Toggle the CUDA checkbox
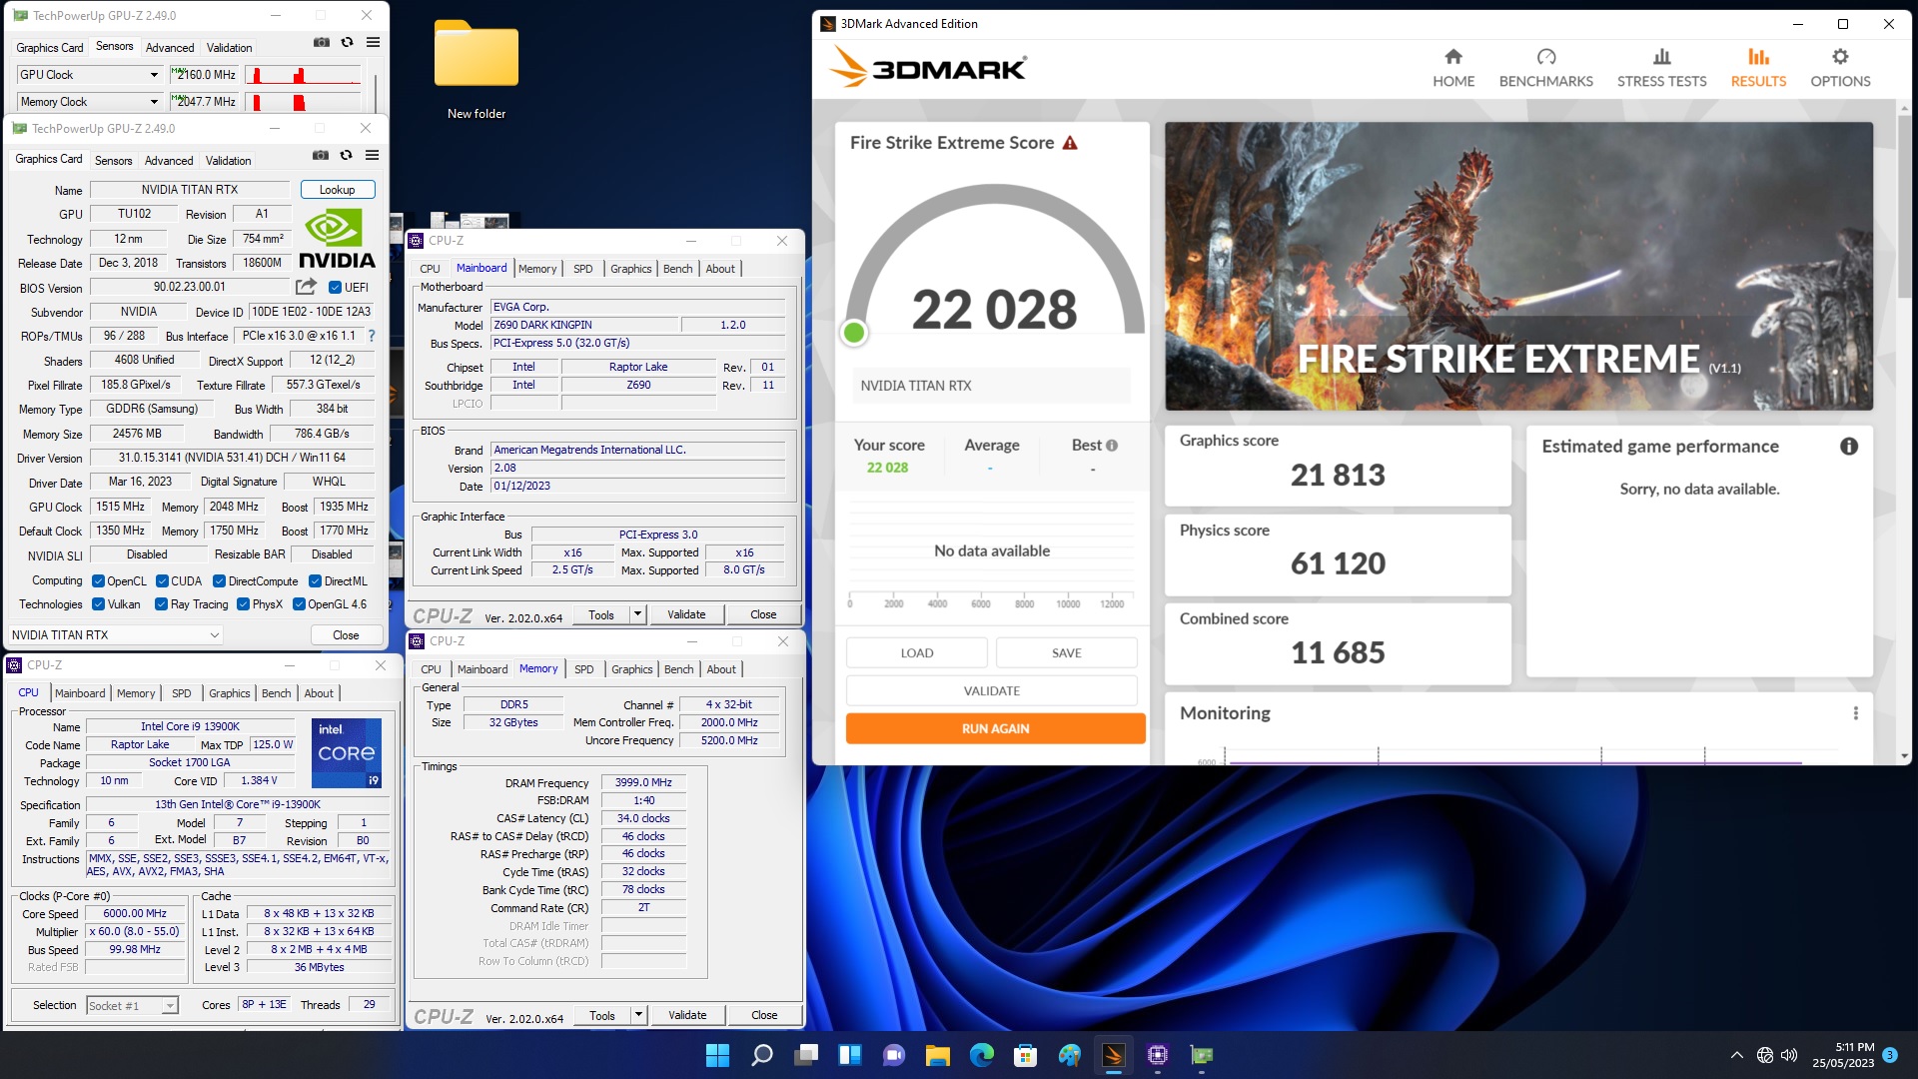 (161, 581)
